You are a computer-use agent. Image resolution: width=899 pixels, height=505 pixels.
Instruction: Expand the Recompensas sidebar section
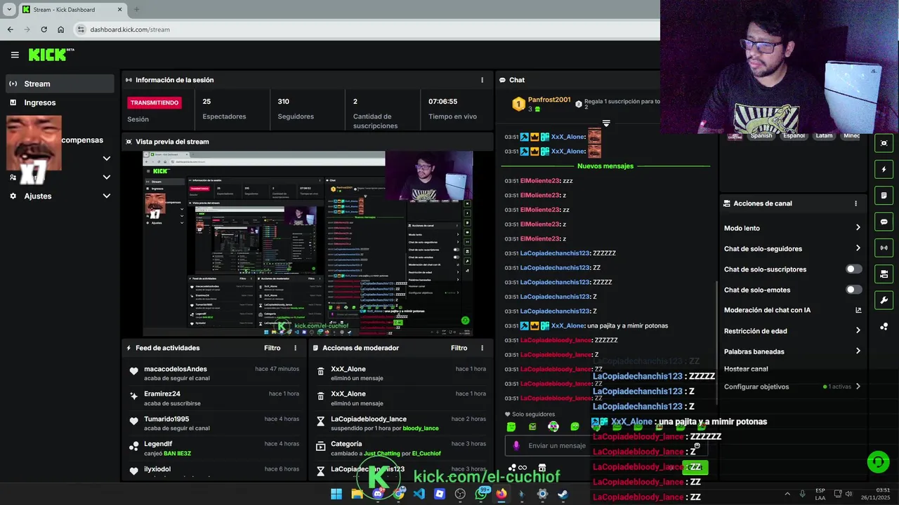coord(107,159)
